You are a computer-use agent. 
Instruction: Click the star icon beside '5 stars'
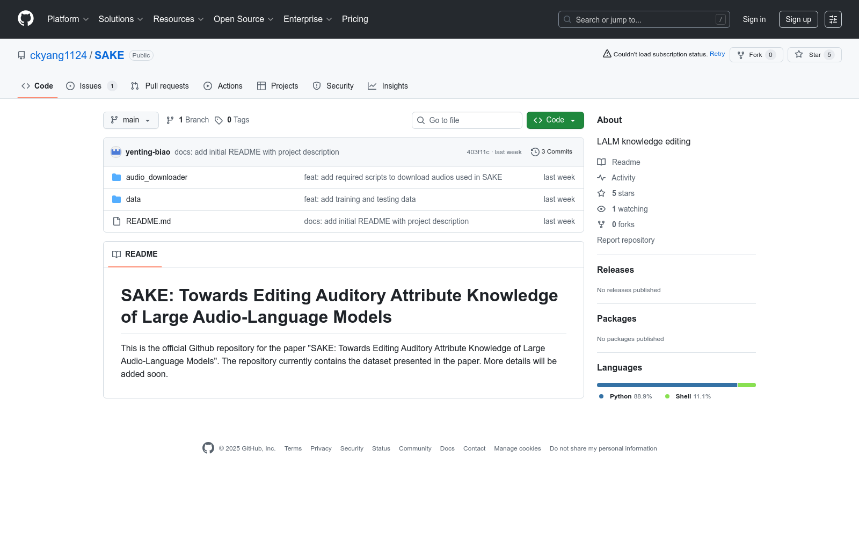click(x=601, y=193)
